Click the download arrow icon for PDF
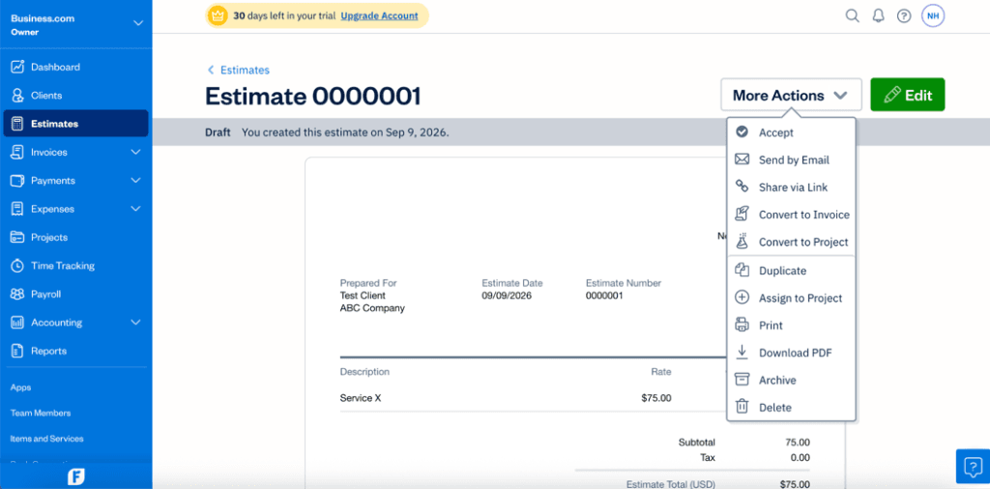 pyautogui.click(x=742, y=352)
